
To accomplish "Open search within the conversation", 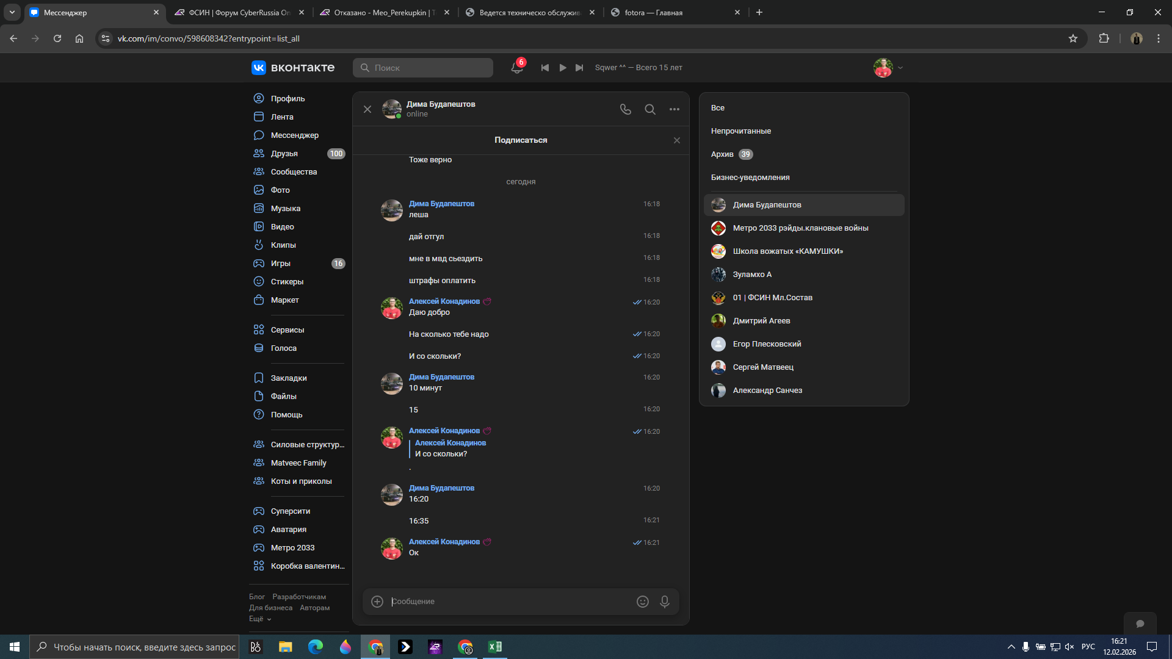I will (650, 109).
